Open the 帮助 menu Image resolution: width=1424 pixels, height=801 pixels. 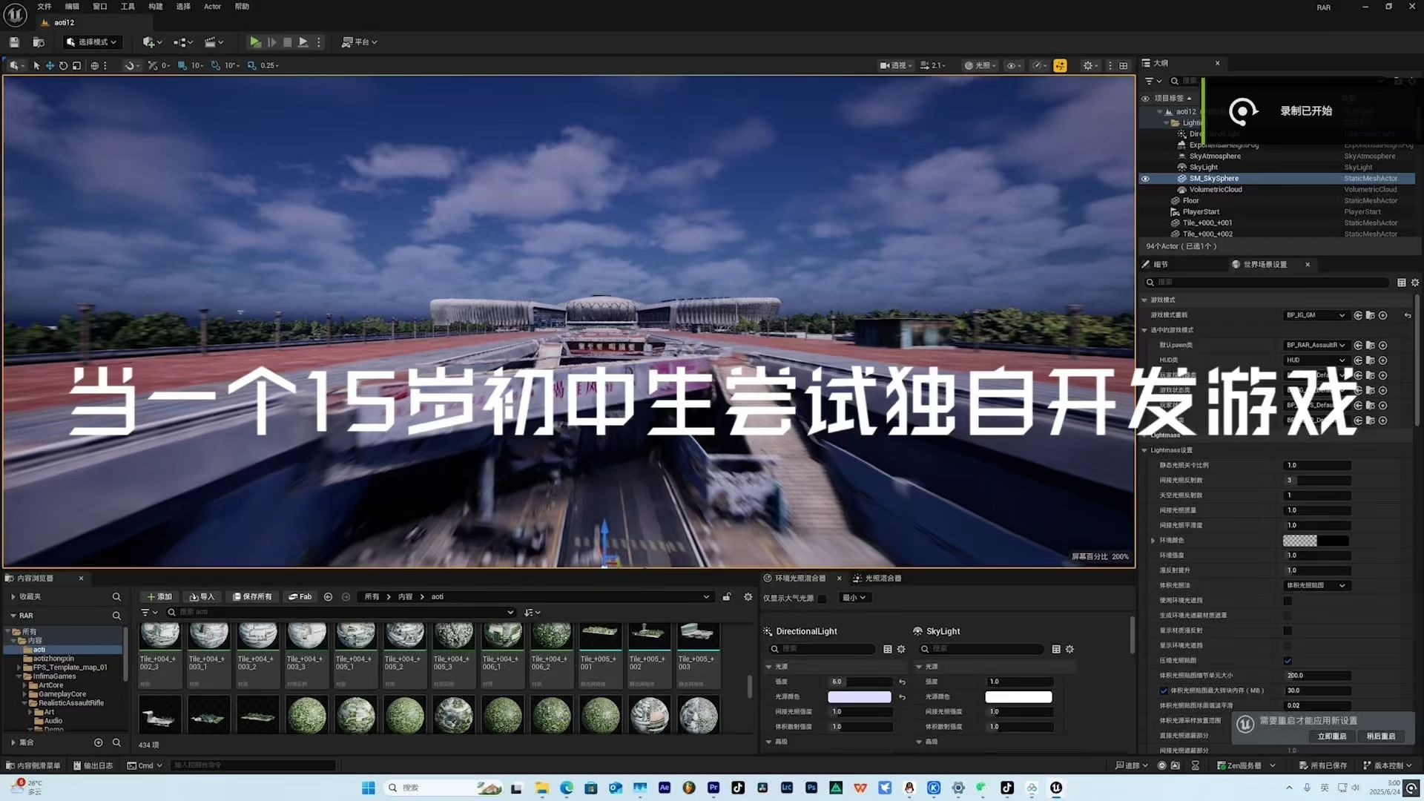[x=242, y=7]
